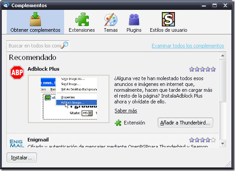Click the Extensión type label

[x=135, y=123]
